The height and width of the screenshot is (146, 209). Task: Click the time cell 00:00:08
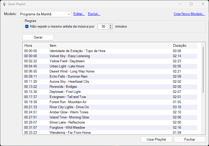(31, 56)
